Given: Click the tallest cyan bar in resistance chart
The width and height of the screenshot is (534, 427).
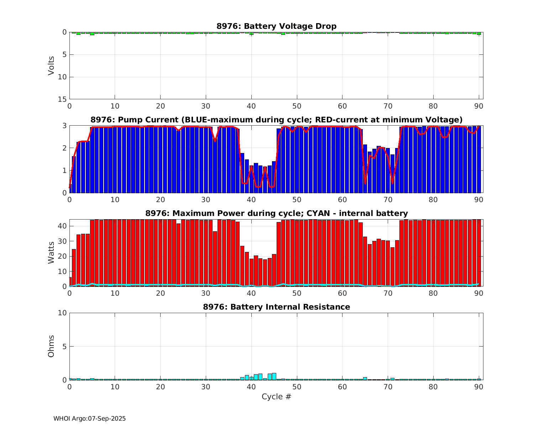Looking at the screenshot, I should (274, 376).
